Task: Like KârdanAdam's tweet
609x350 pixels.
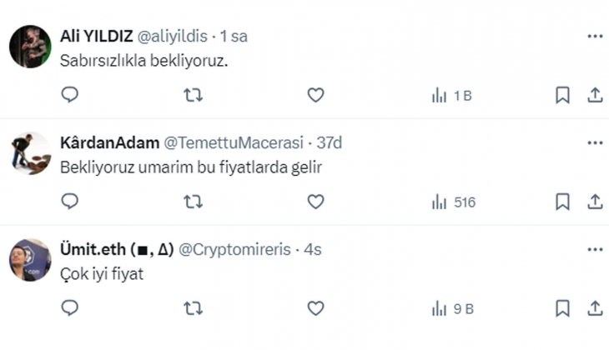Action: pyautogui.click(x=315, y=202)
